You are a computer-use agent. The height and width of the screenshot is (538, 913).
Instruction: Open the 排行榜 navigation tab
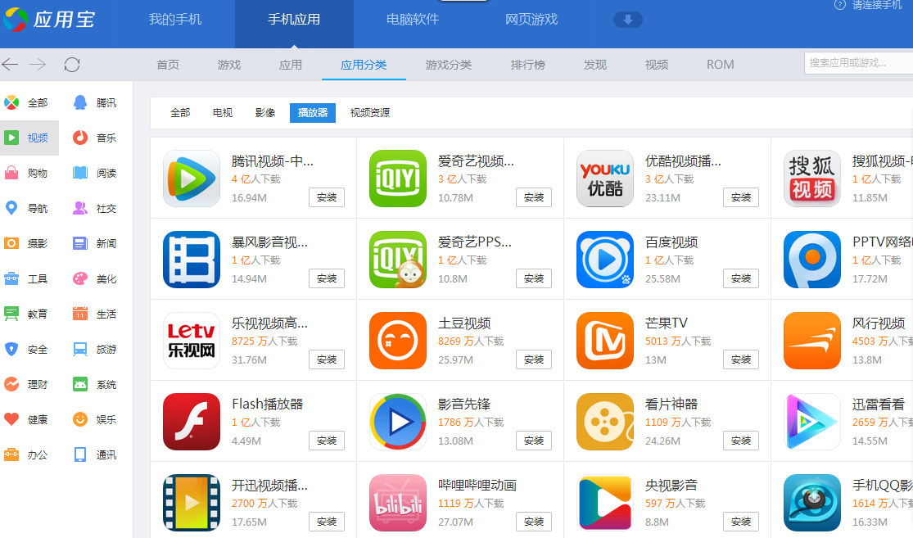(x=528, y=65)
